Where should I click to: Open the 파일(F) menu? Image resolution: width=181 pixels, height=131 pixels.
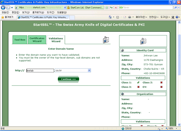[5, 12]
